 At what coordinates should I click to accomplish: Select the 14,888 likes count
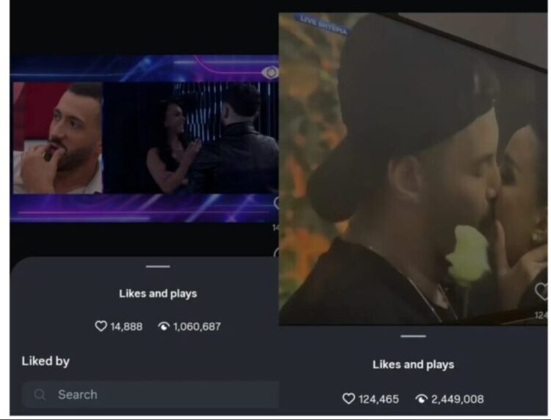(126, 327)
